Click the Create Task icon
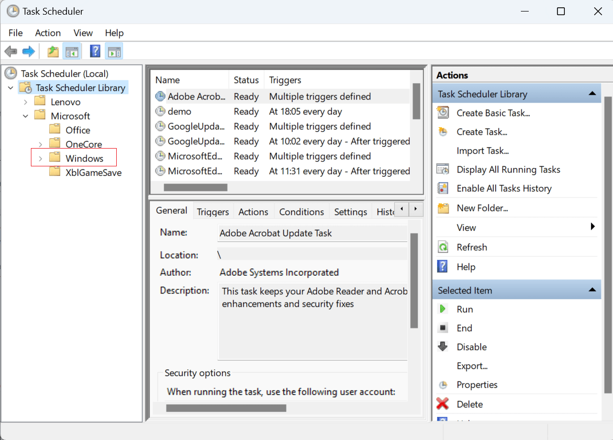 click(442, 131)
